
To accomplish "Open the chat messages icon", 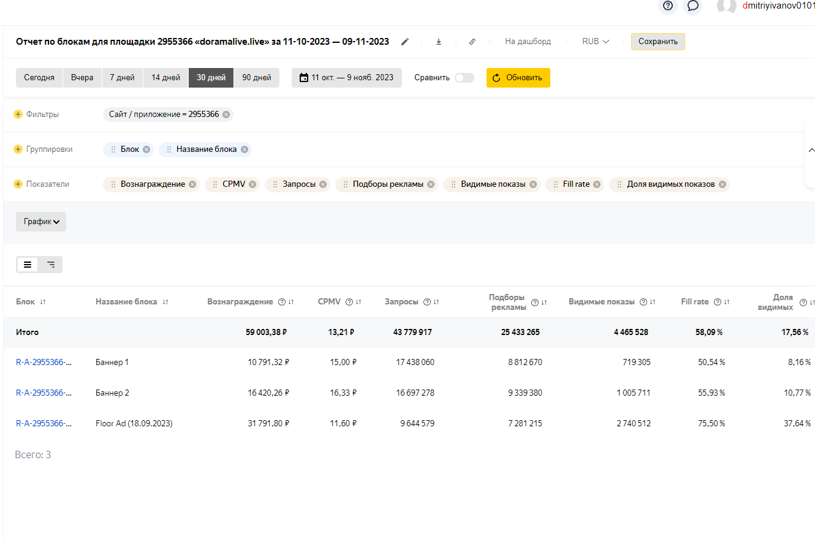I will click(693, 6).
